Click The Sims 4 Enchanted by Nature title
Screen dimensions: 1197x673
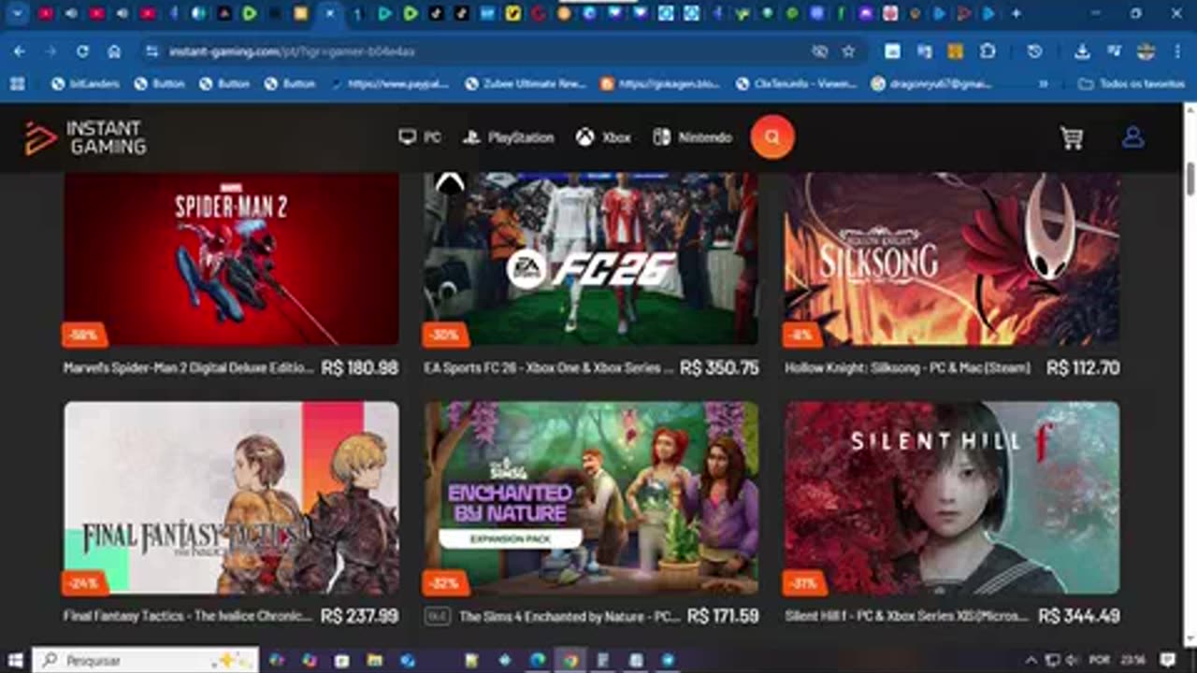click(569, 617)
